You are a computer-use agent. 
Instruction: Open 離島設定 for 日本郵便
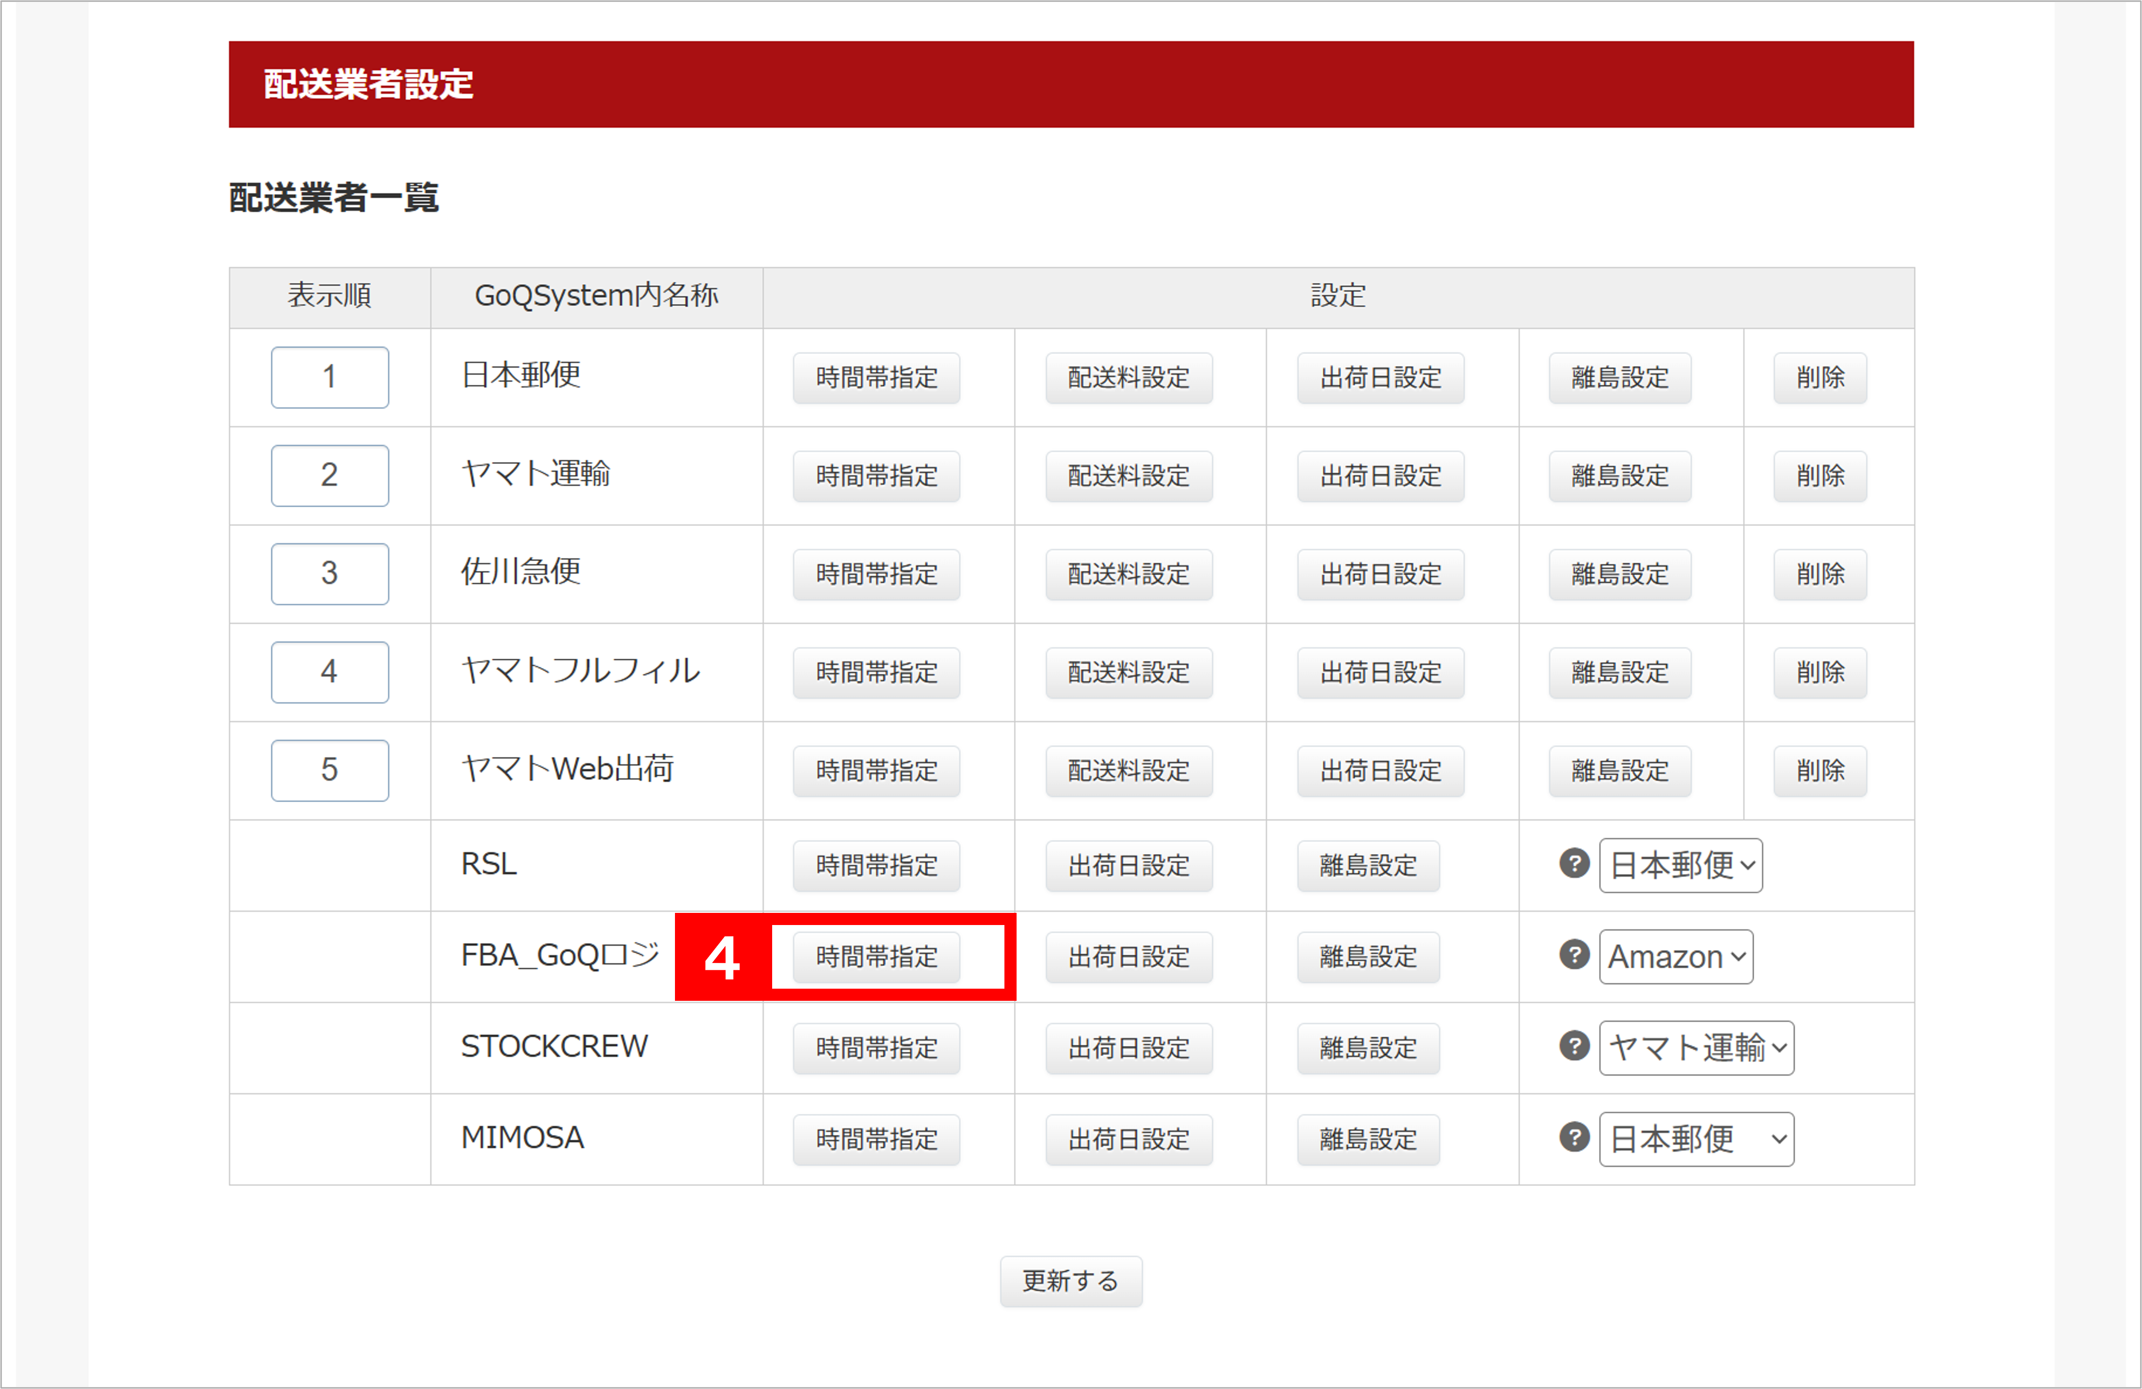(1620, 378)
